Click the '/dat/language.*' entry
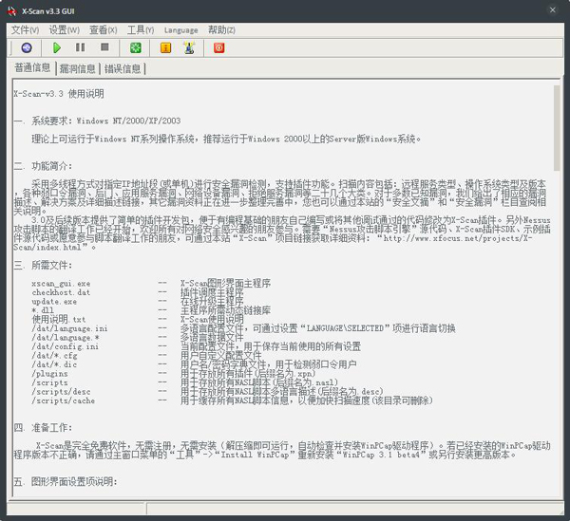 click(x=66, y=338)
